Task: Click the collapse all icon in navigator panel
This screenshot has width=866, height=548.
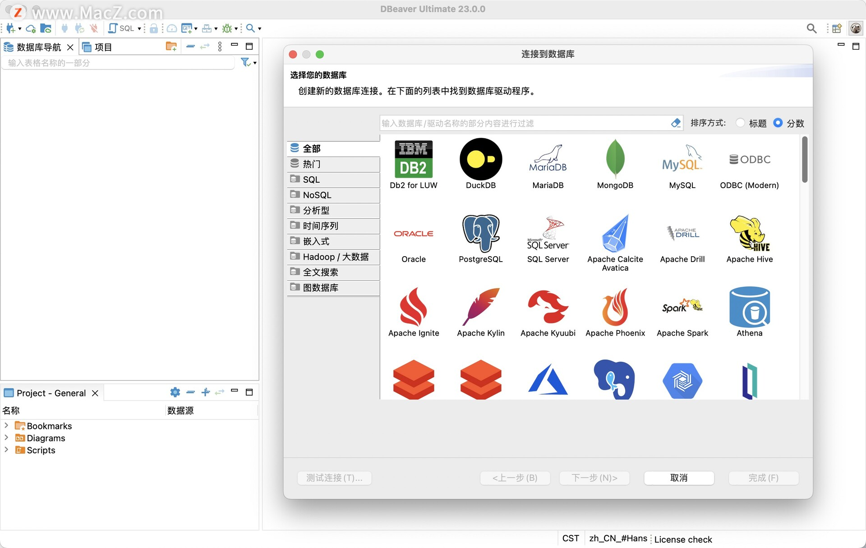Action: pyautogui.click(x=190, y=46)
